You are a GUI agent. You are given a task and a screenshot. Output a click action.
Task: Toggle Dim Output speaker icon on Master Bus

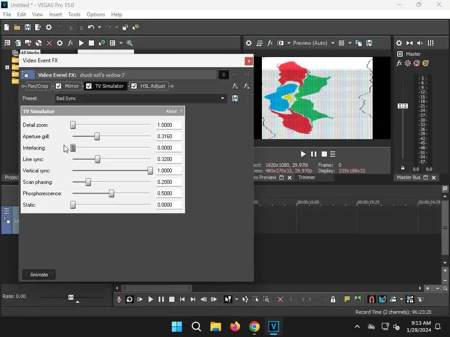(420, 43)
